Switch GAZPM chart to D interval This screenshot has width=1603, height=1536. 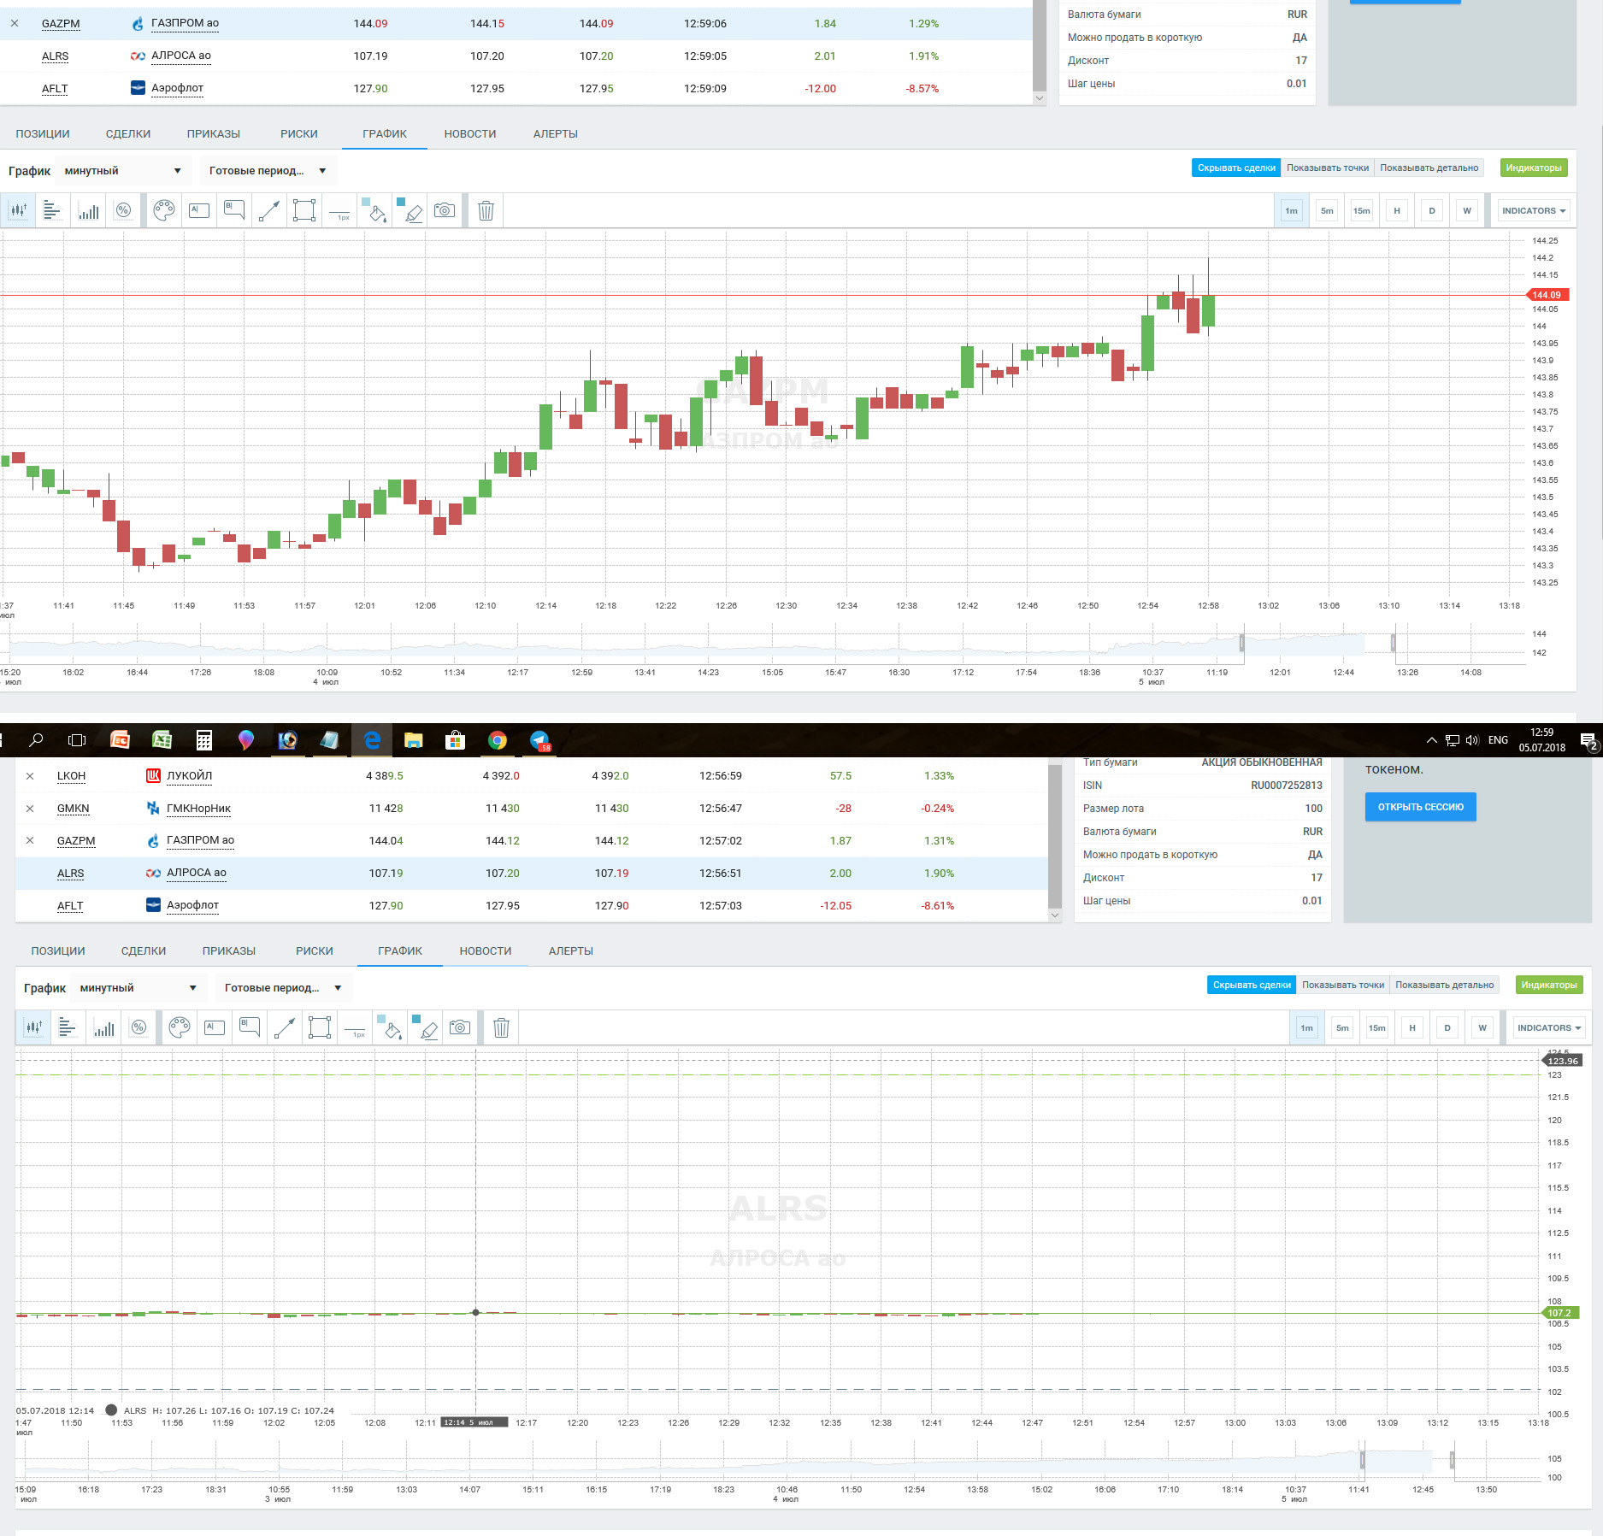click(1432, 211)
